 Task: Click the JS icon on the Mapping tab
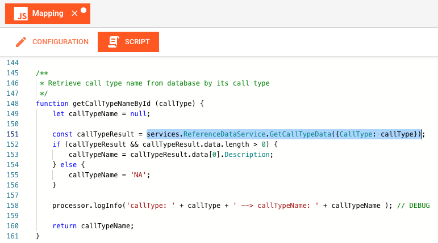pos(21,14)
